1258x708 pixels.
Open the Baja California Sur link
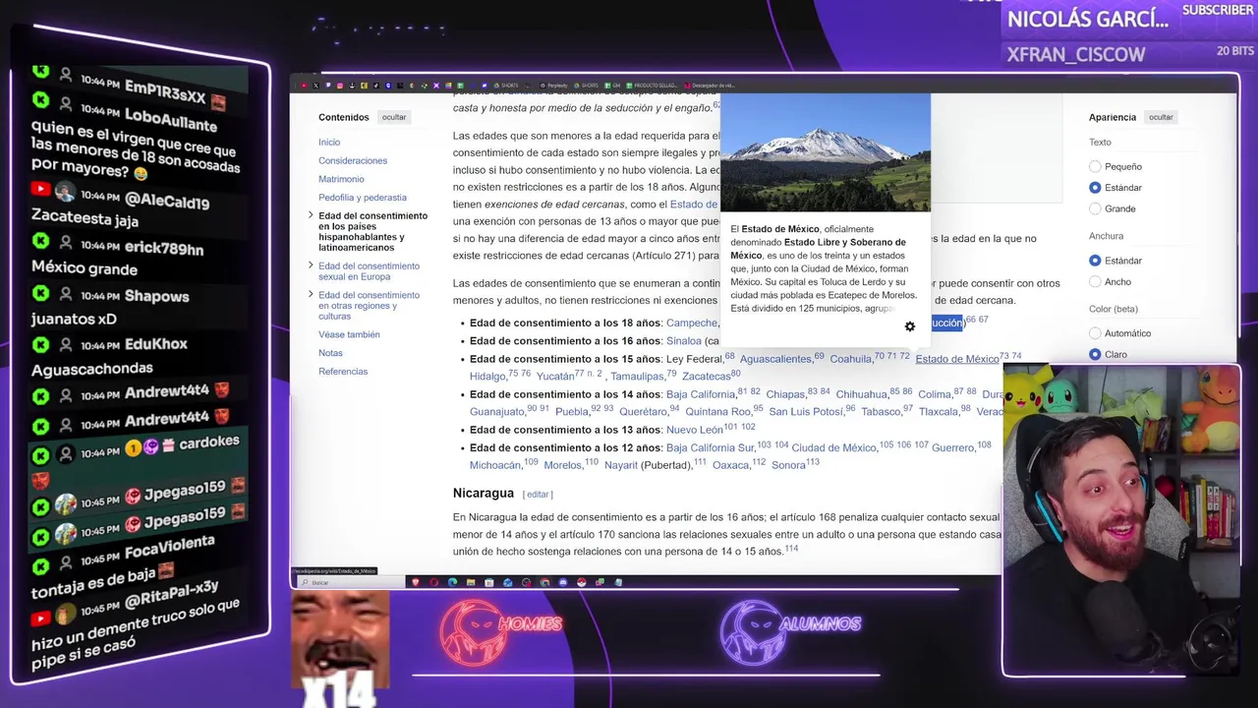tap(710, 447)
